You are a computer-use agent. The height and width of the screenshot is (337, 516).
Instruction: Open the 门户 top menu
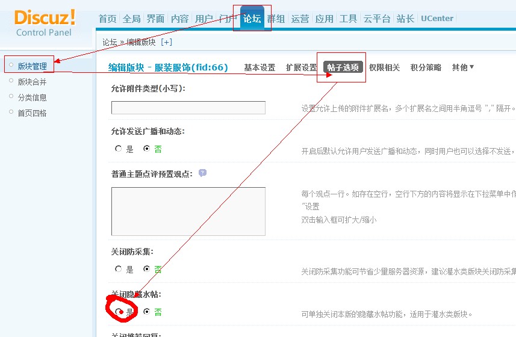(x=228, y=19)
